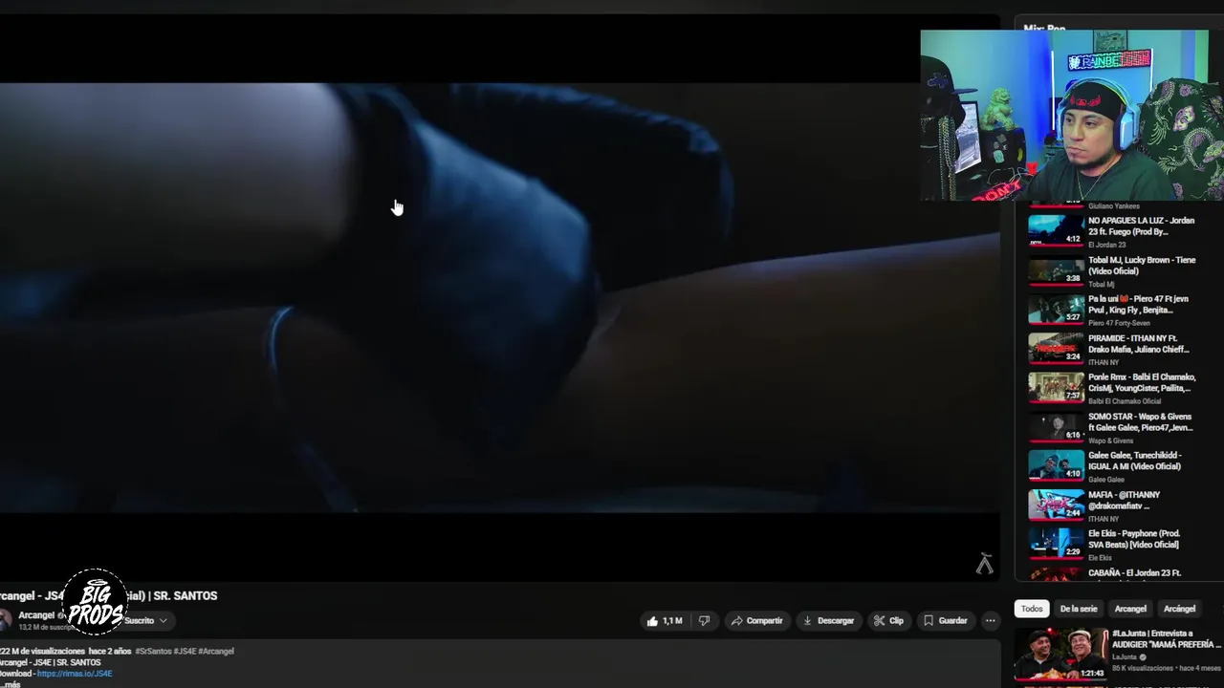Play Pa la uni Piero 47 thumbnail
1224x688 pixels.
coord(1056,310)
